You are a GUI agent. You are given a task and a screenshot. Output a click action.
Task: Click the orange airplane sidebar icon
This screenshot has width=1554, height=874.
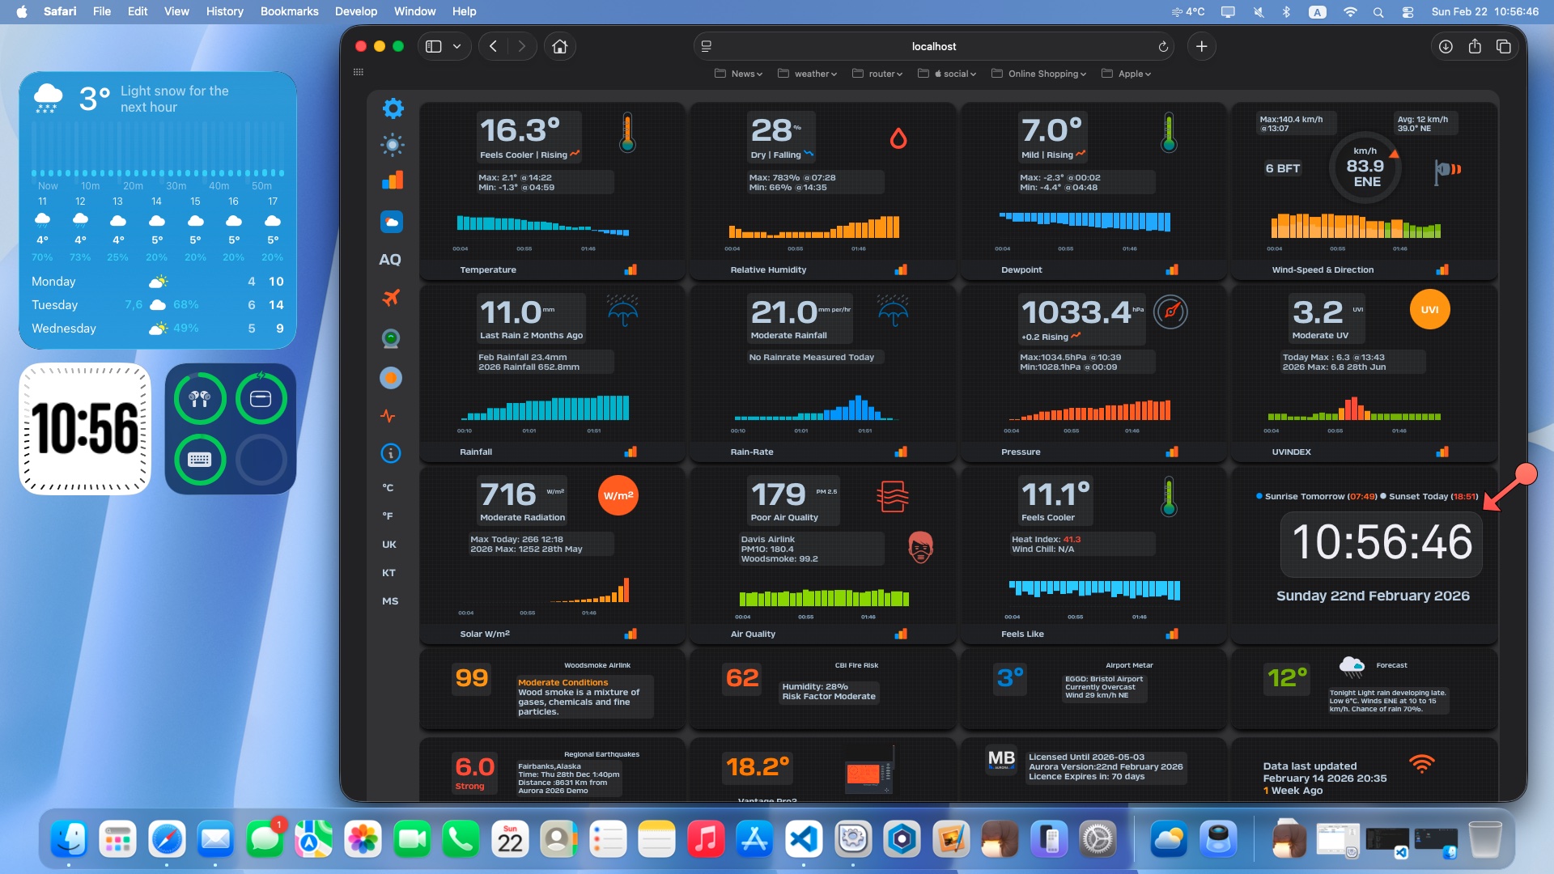click(x=391, y=298)
